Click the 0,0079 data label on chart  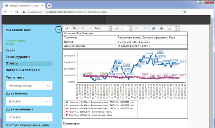tap(149, 53)
